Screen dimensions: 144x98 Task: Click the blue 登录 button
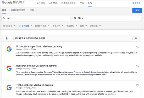pyautogui.click(x=137, y=10)
